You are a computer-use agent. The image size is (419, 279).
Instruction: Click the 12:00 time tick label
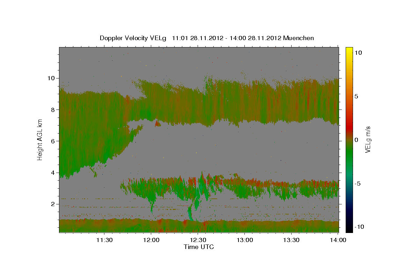click(151, 240)
